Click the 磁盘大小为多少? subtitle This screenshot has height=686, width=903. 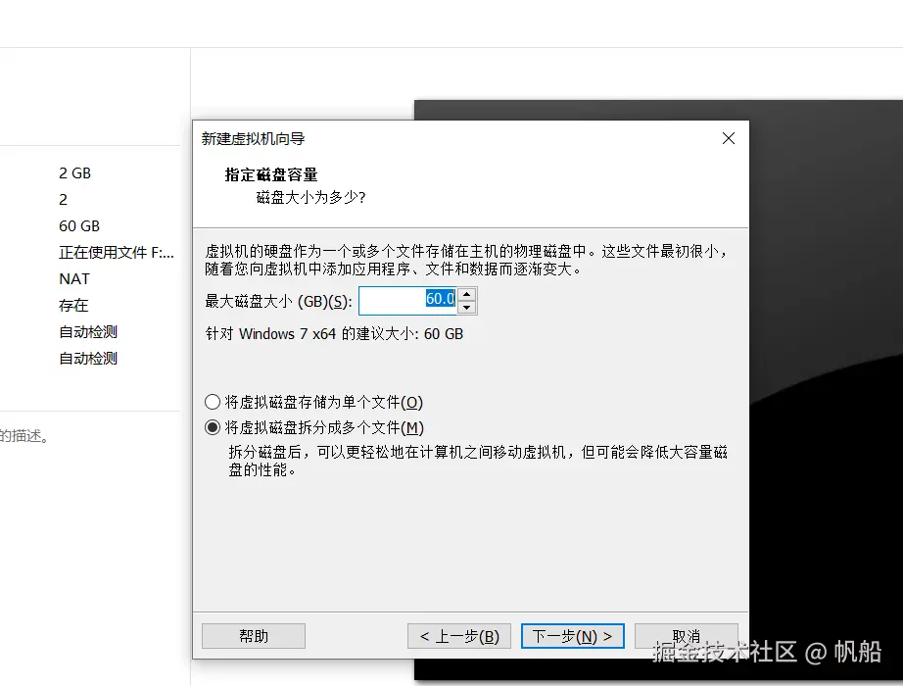[310, 198]
